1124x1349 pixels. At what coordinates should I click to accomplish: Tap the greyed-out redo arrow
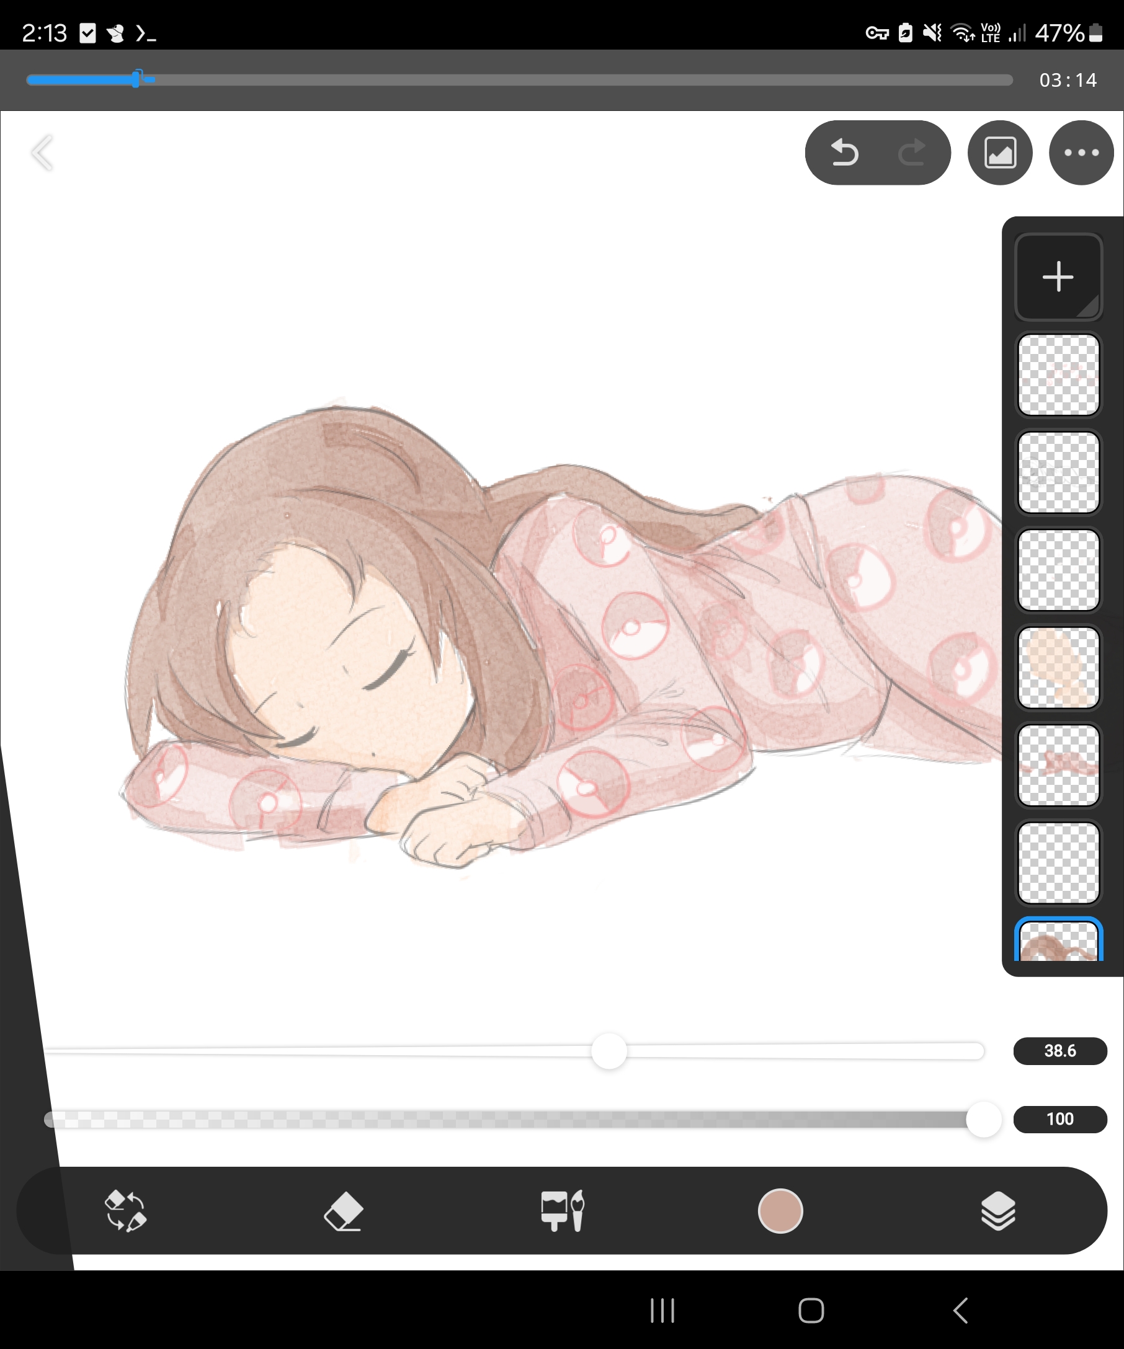(911, 153)
